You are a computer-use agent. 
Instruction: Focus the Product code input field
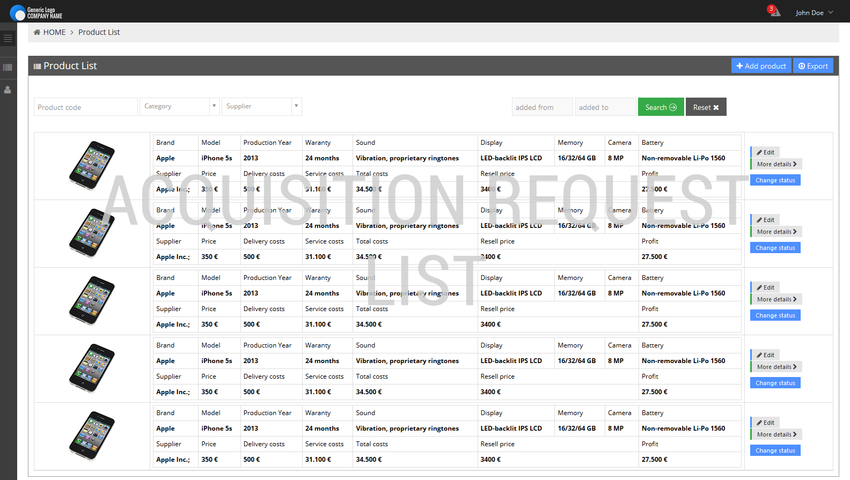tap(86, 107)
